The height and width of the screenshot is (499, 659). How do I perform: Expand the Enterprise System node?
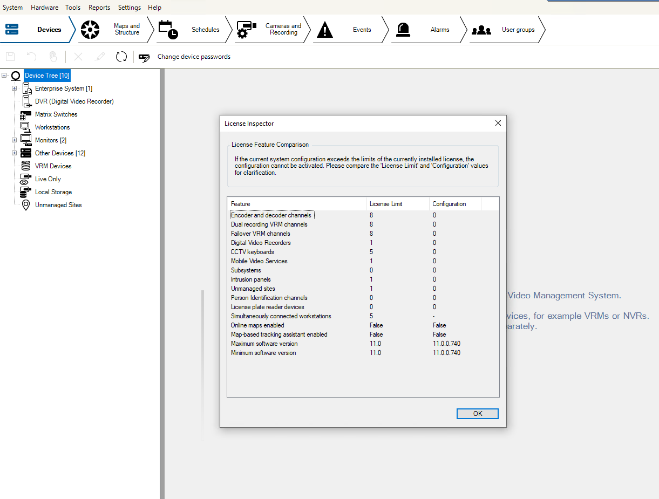[15, 88]
